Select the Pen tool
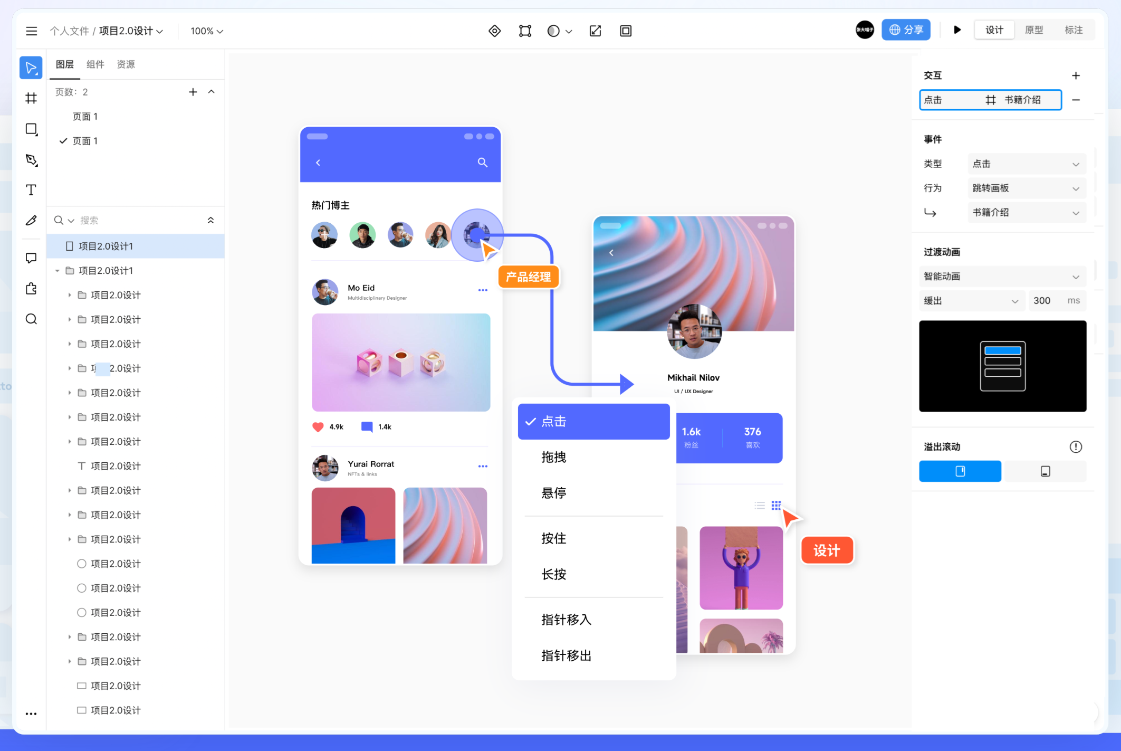 31,160
